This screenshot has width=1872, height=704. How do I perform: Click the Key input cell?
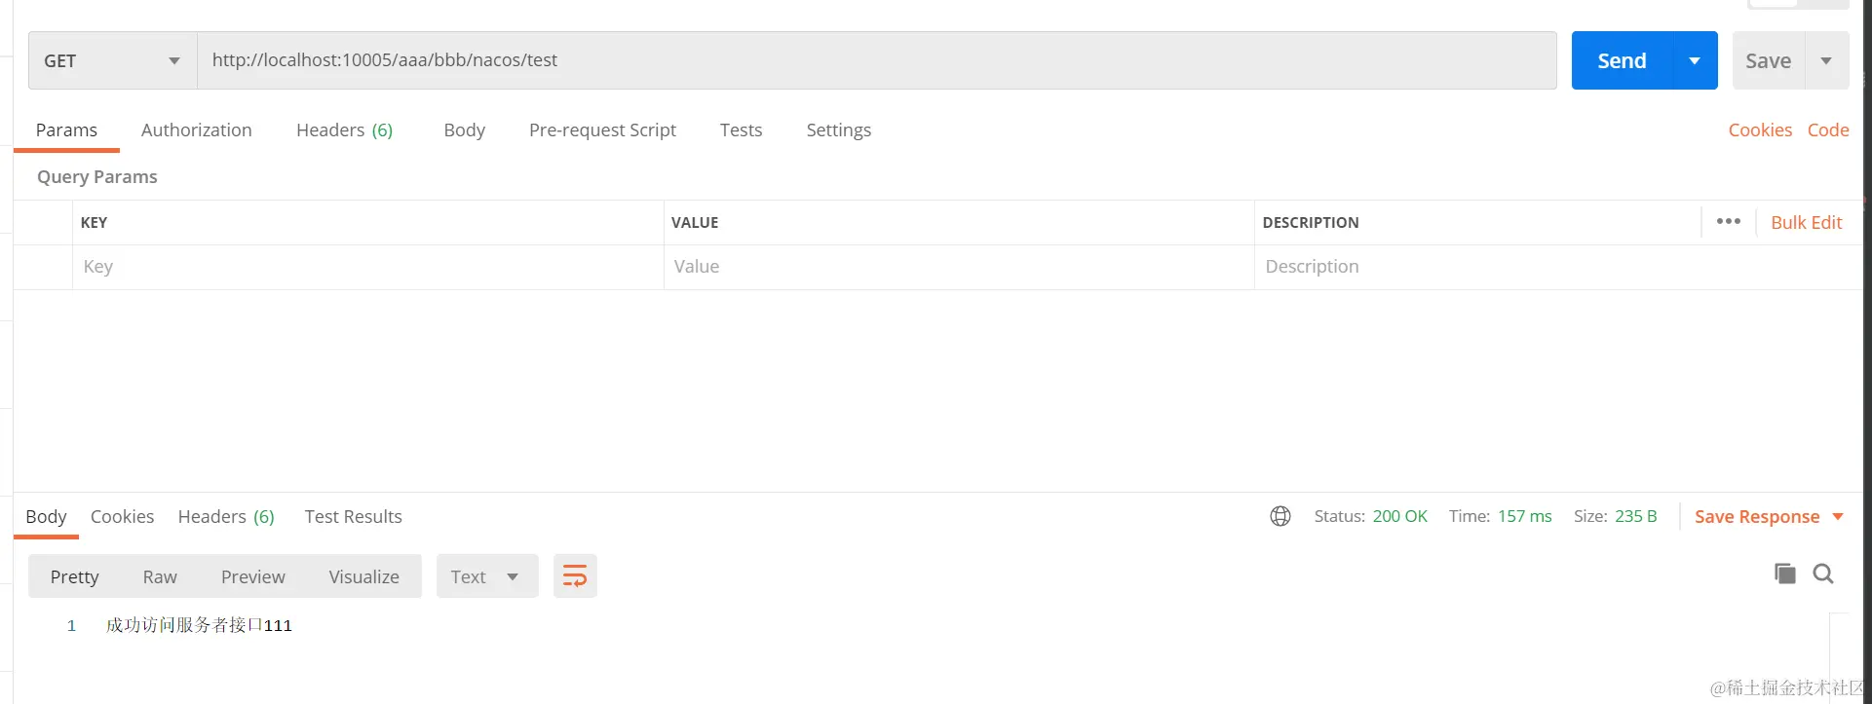coord(368,267)
